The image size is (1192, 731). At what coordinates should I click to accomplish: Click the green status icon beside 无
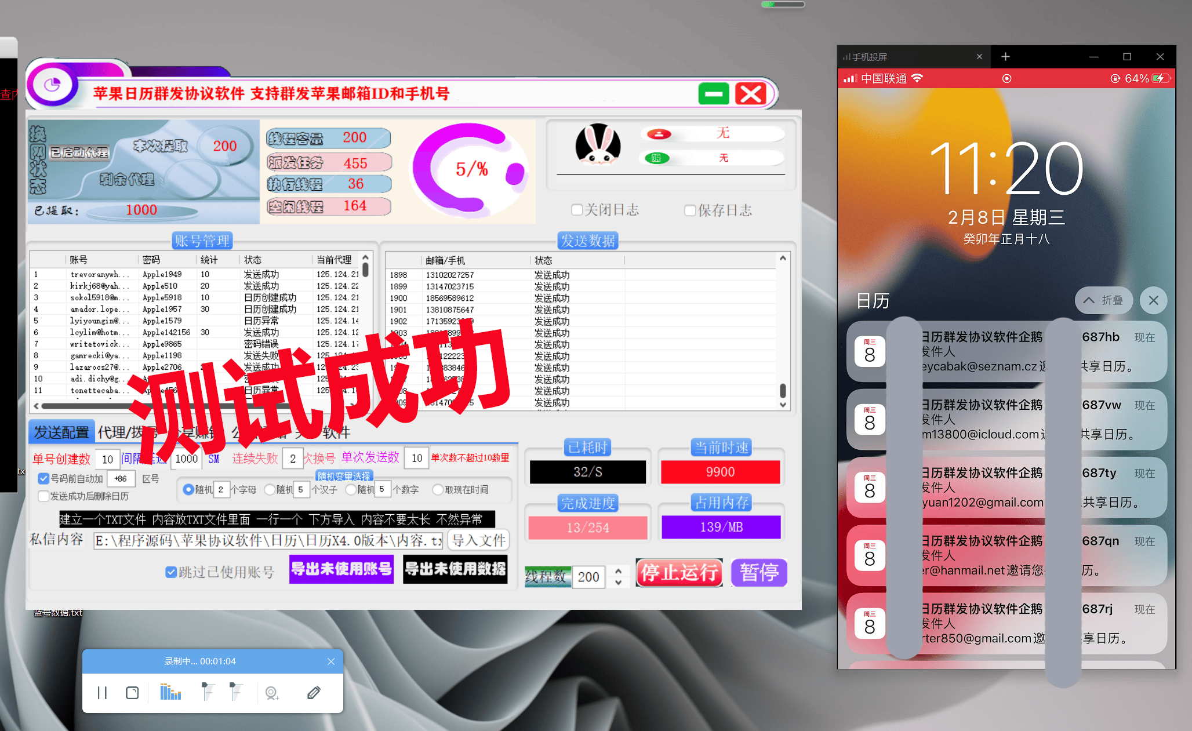[656, 158]
